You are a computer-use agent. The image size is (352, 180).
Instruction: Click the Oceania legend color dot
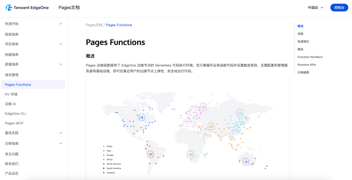pyautogui.click(x=104, y=173)
